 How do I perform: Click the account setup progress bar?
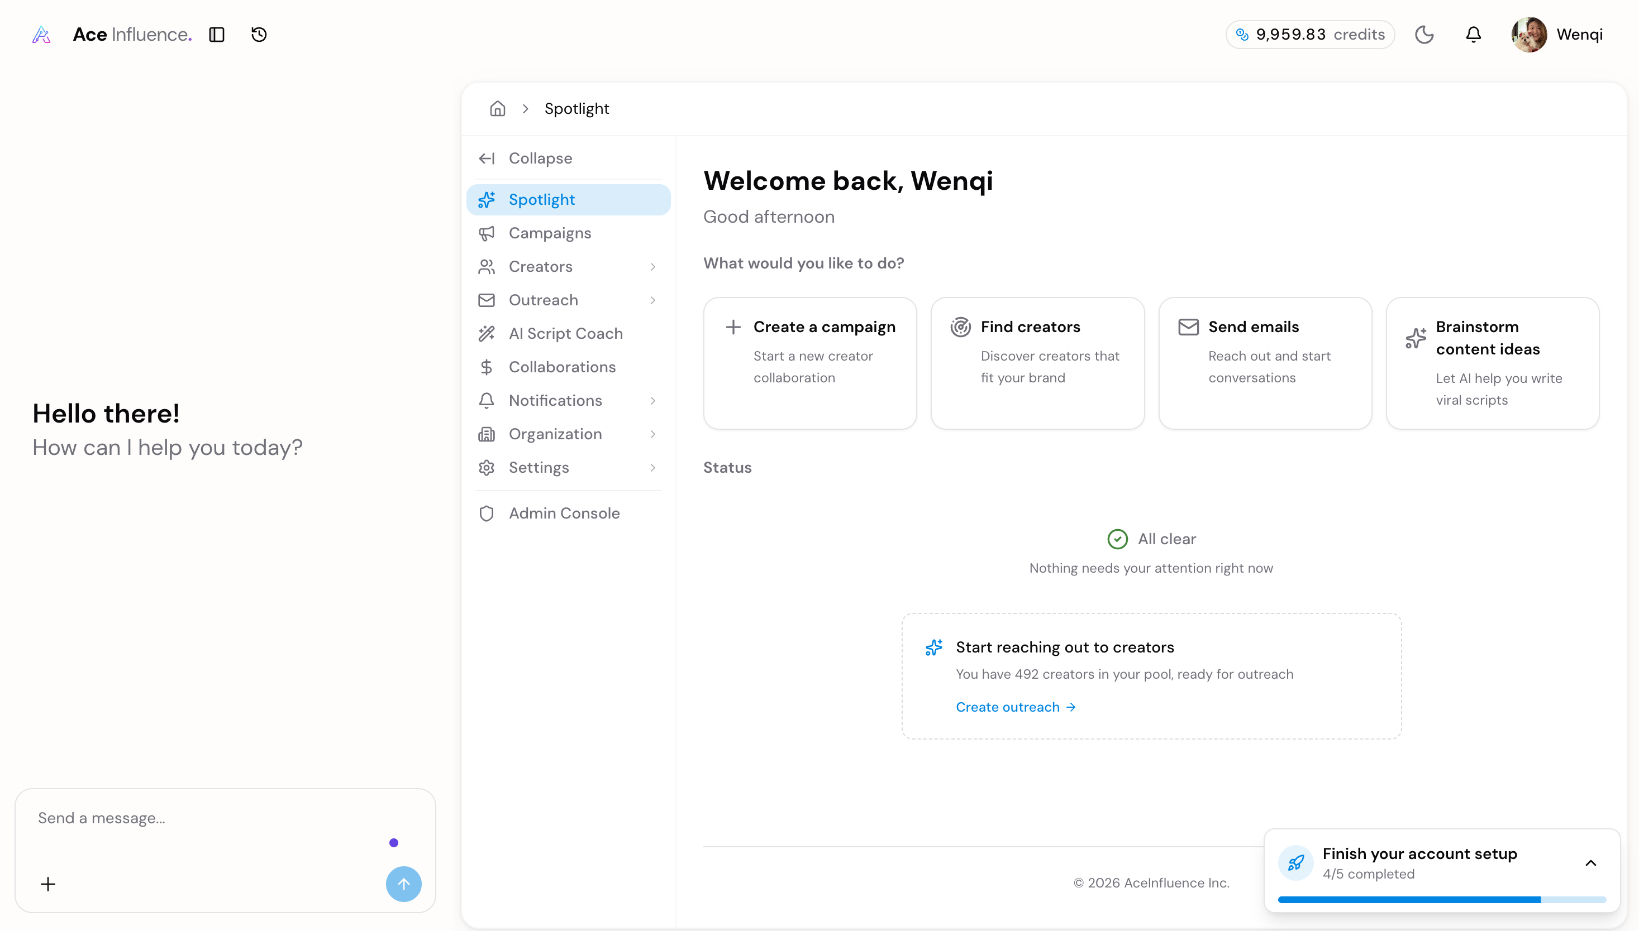click(1441, 900)
